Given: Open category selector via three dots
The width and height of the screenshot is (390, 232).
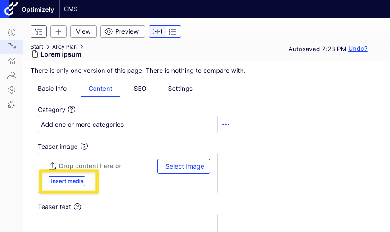Looking at the screenshot, I should coord(226,125).
